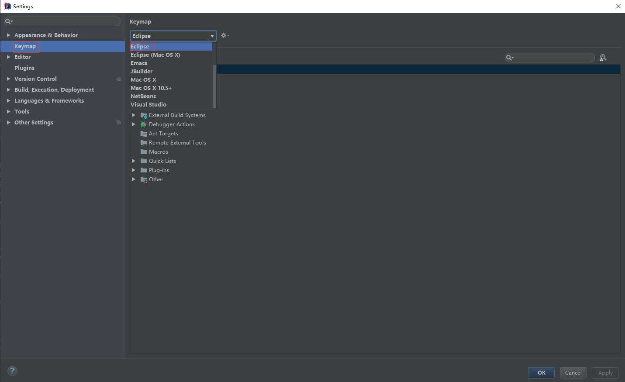Click the Quick Lists folder icon
This screenshot has width=625, height=382.
point(144,161)
